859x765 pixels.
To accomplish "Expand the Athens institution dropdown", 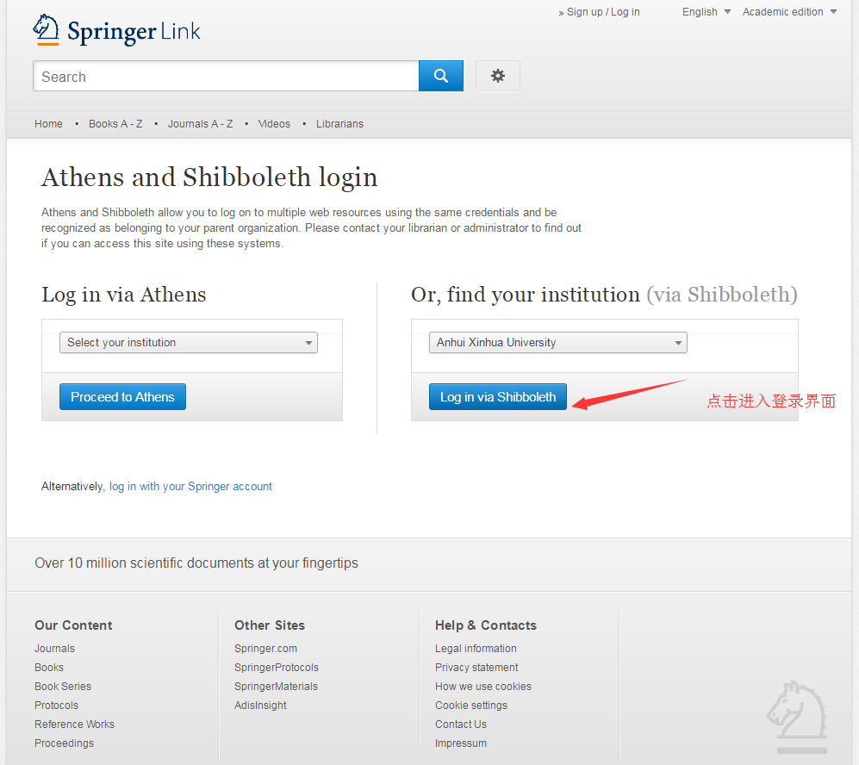I will [x=188, y=343].
